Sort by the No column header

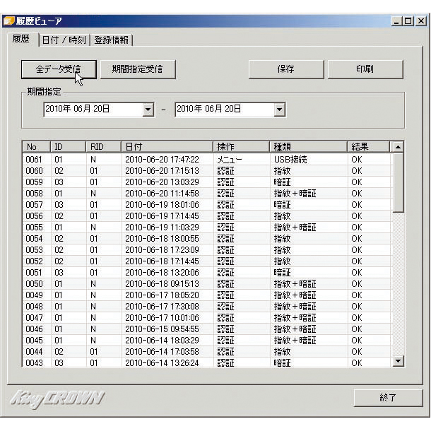pyautogui.click(x=35, y=147)
